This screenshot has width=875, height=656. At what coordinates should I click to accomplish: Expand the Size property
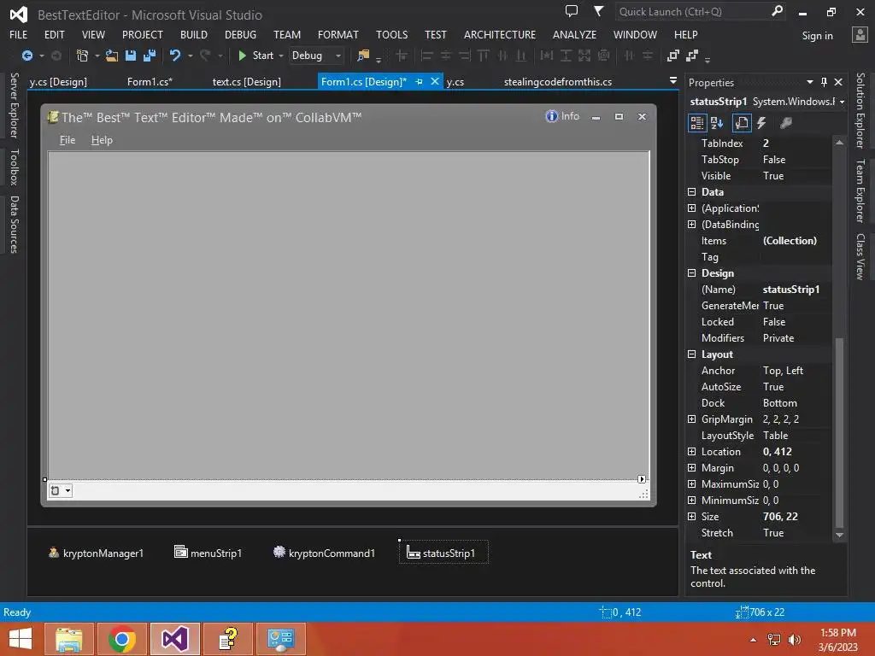692,517
